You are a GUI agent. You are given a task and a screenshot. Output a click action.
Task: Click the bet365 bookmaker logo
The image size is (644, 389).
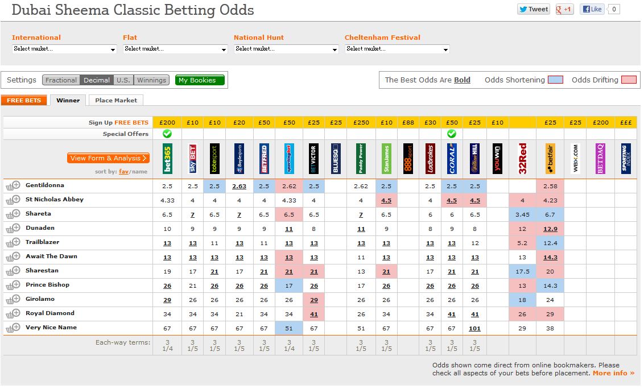[x=167, y=159]
